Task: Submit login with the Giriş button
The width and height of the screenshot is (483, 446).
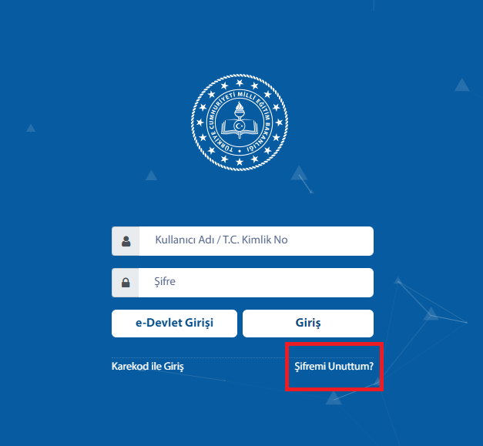Action: click(308, 324)
